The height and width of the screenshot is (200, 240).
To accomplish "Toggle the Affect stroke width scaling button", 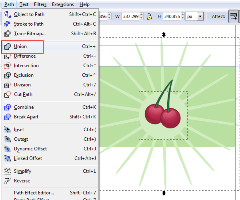I will point(234,16).
